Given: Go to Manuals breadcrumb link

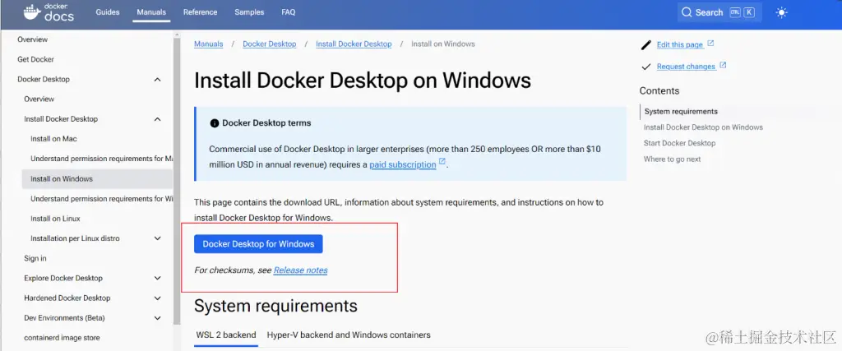Looking at the screenshot, I should [x=208, y=44].
